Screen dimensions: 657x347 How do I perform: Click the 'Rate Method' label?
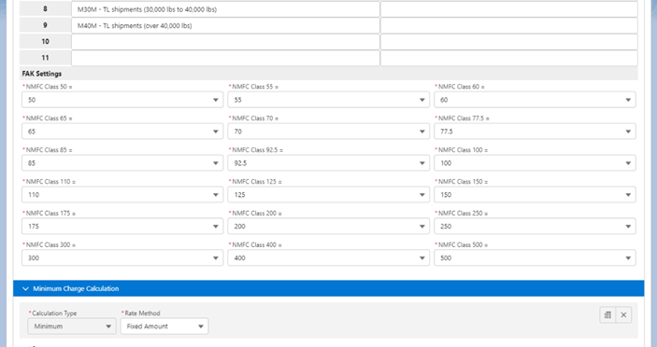point(142,313)
